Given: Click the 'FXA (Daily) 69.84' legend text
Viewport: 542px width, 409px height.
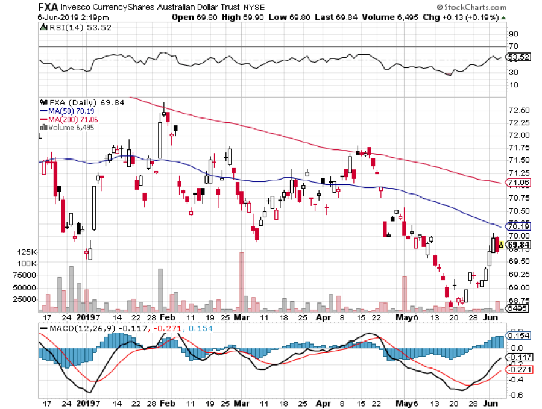Looking at the screenshot, I should (x=87, y=102).
